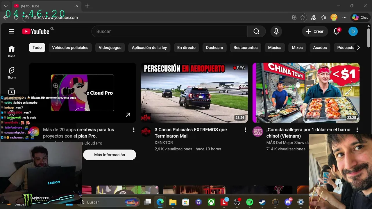Viewport: 372px width, 209px height.
Task: Open Edge split screen apps icon
Action: (294, 17)
